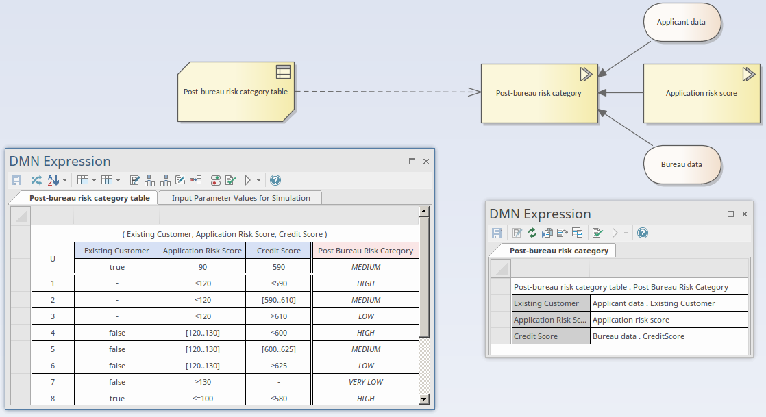Click the red-green toggle switches toolbar icon
This screenshot has width=766, height=417.
215,180
